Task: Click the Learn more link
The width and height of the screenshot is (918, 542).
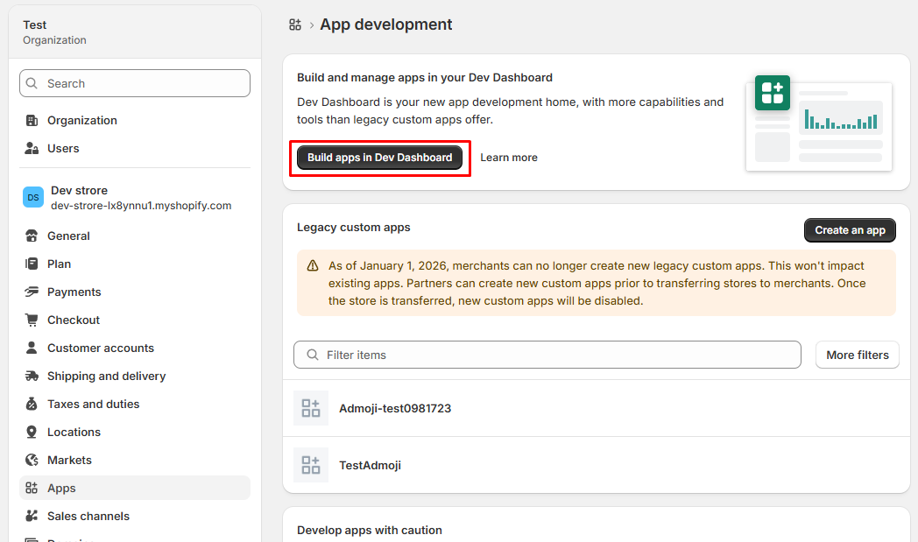Action: click(x=509, y=158)
